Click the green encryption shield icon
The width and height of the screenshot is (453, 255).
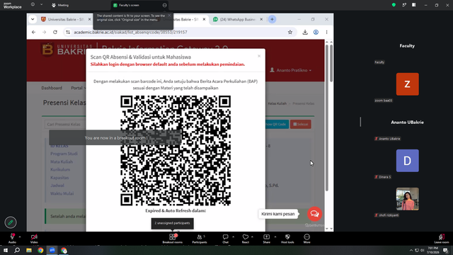[x=394, y=5]
